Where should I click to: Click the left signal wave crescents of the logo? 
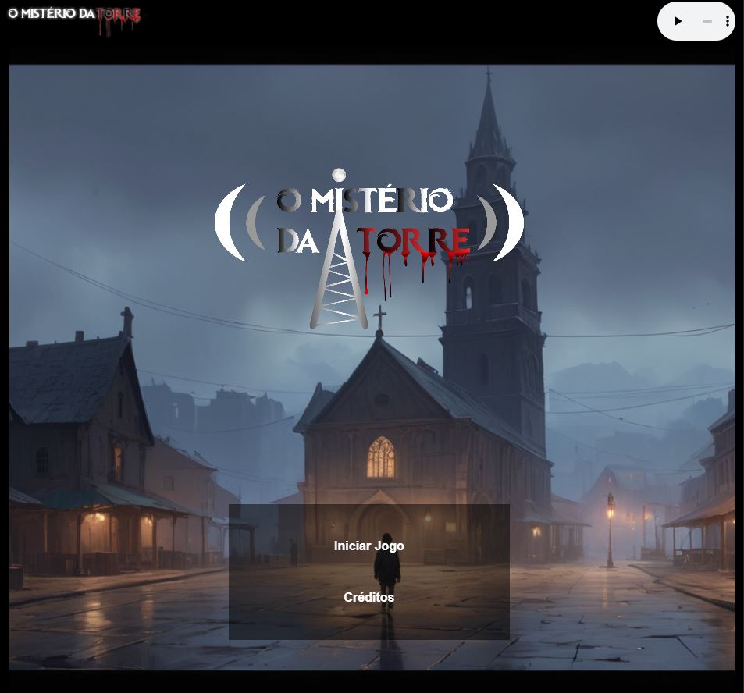[240, 222]
